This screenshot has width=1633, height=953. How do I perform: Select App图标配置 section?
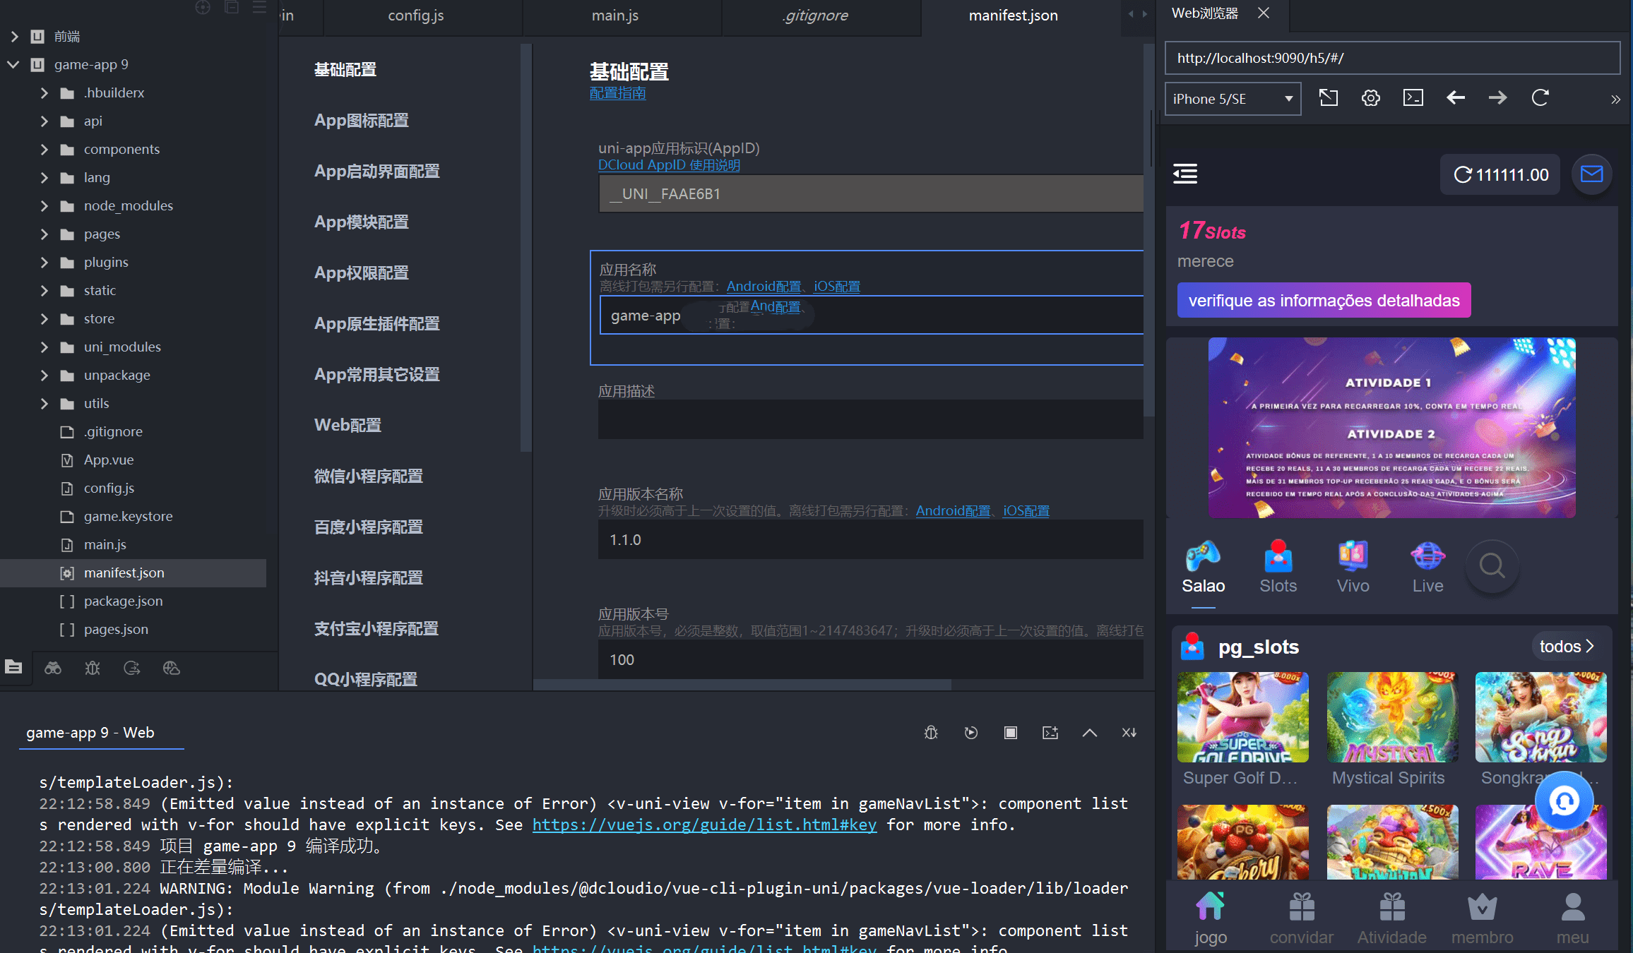pos(362,121)
